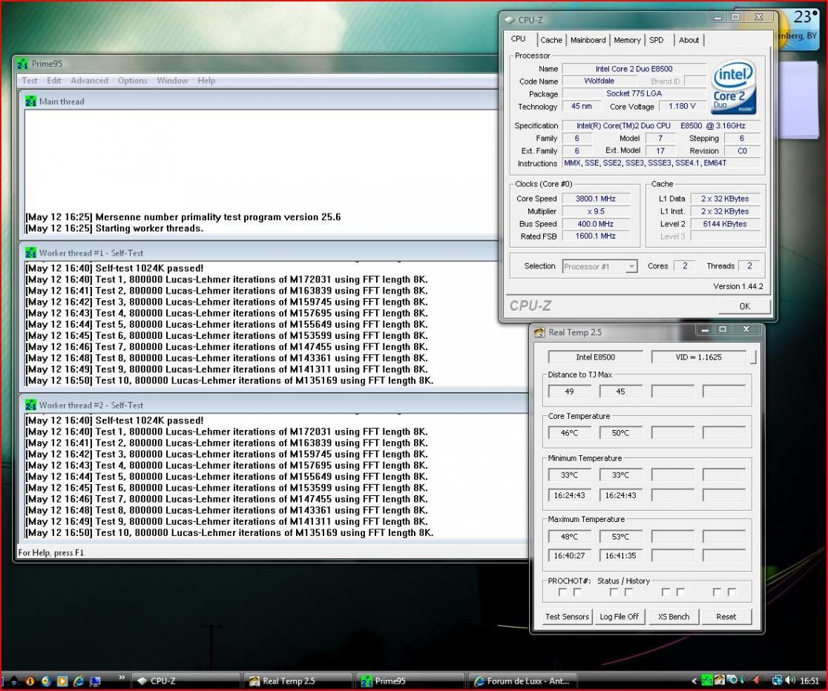Image resolution: width=828 pixels, height=691 pixels.
Task: Tick the leftmost PROCHOT# checkbox
Action: 562,592
